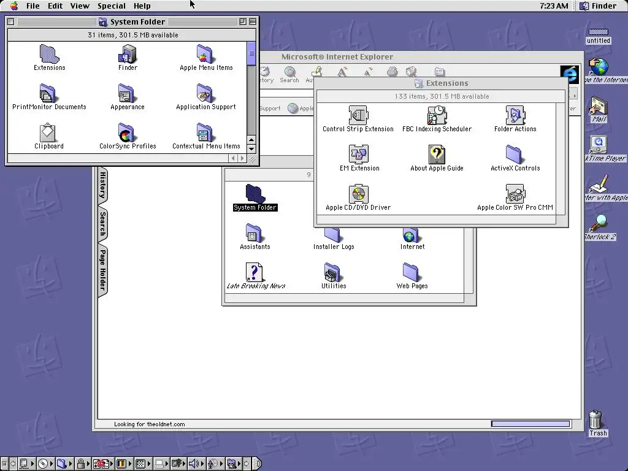Select the Sherlock 2 desktop icon
Viewport: 628px width, 471px height.
599,223
